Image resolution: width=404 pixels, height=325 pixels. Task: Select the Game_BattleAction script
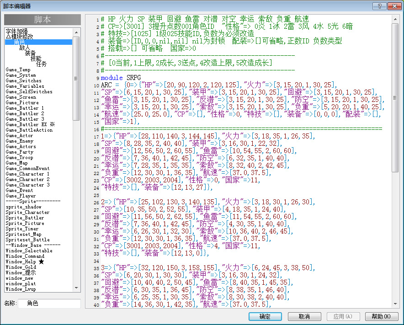click(x=29, y=130)
